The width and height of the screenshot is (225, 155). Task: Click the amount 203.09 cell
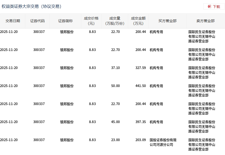pyautogui.click(x=141, y=140)
